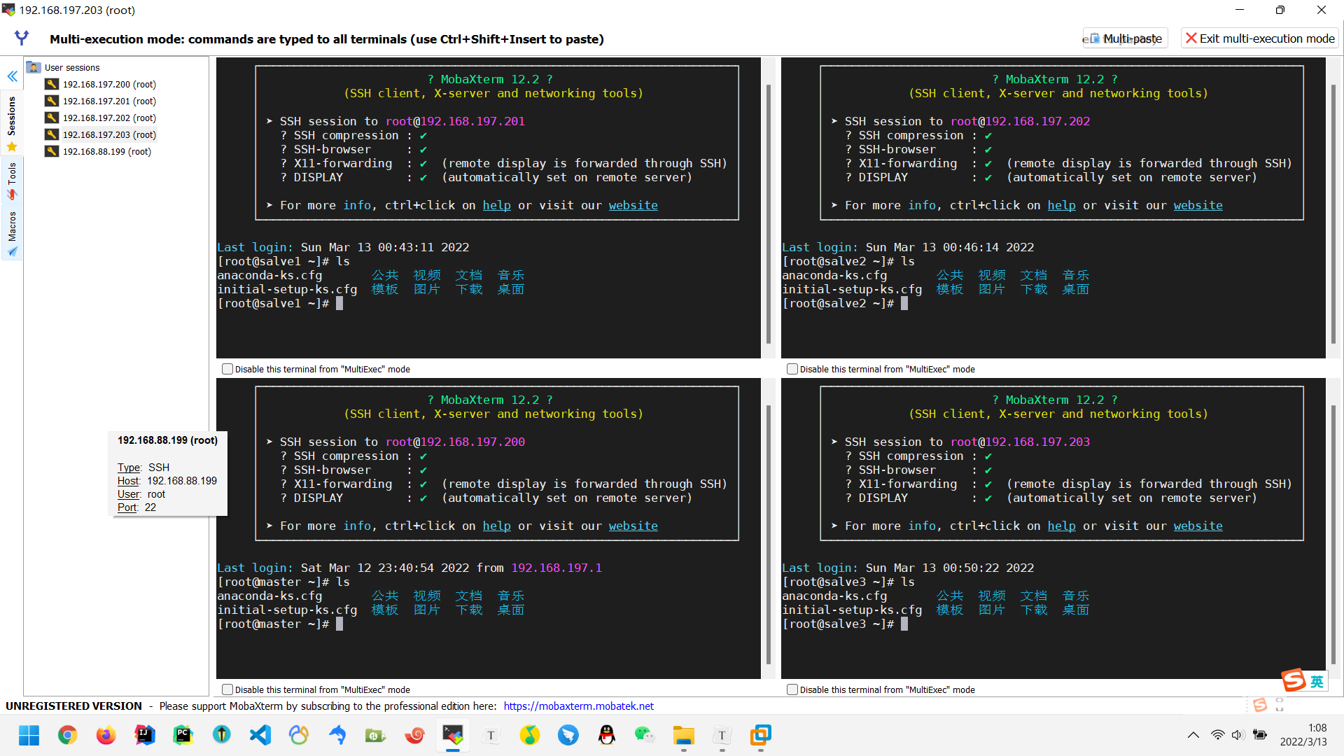Select the User sessions folder
Screen dimensions: 1344x756
tap(72, 67)
